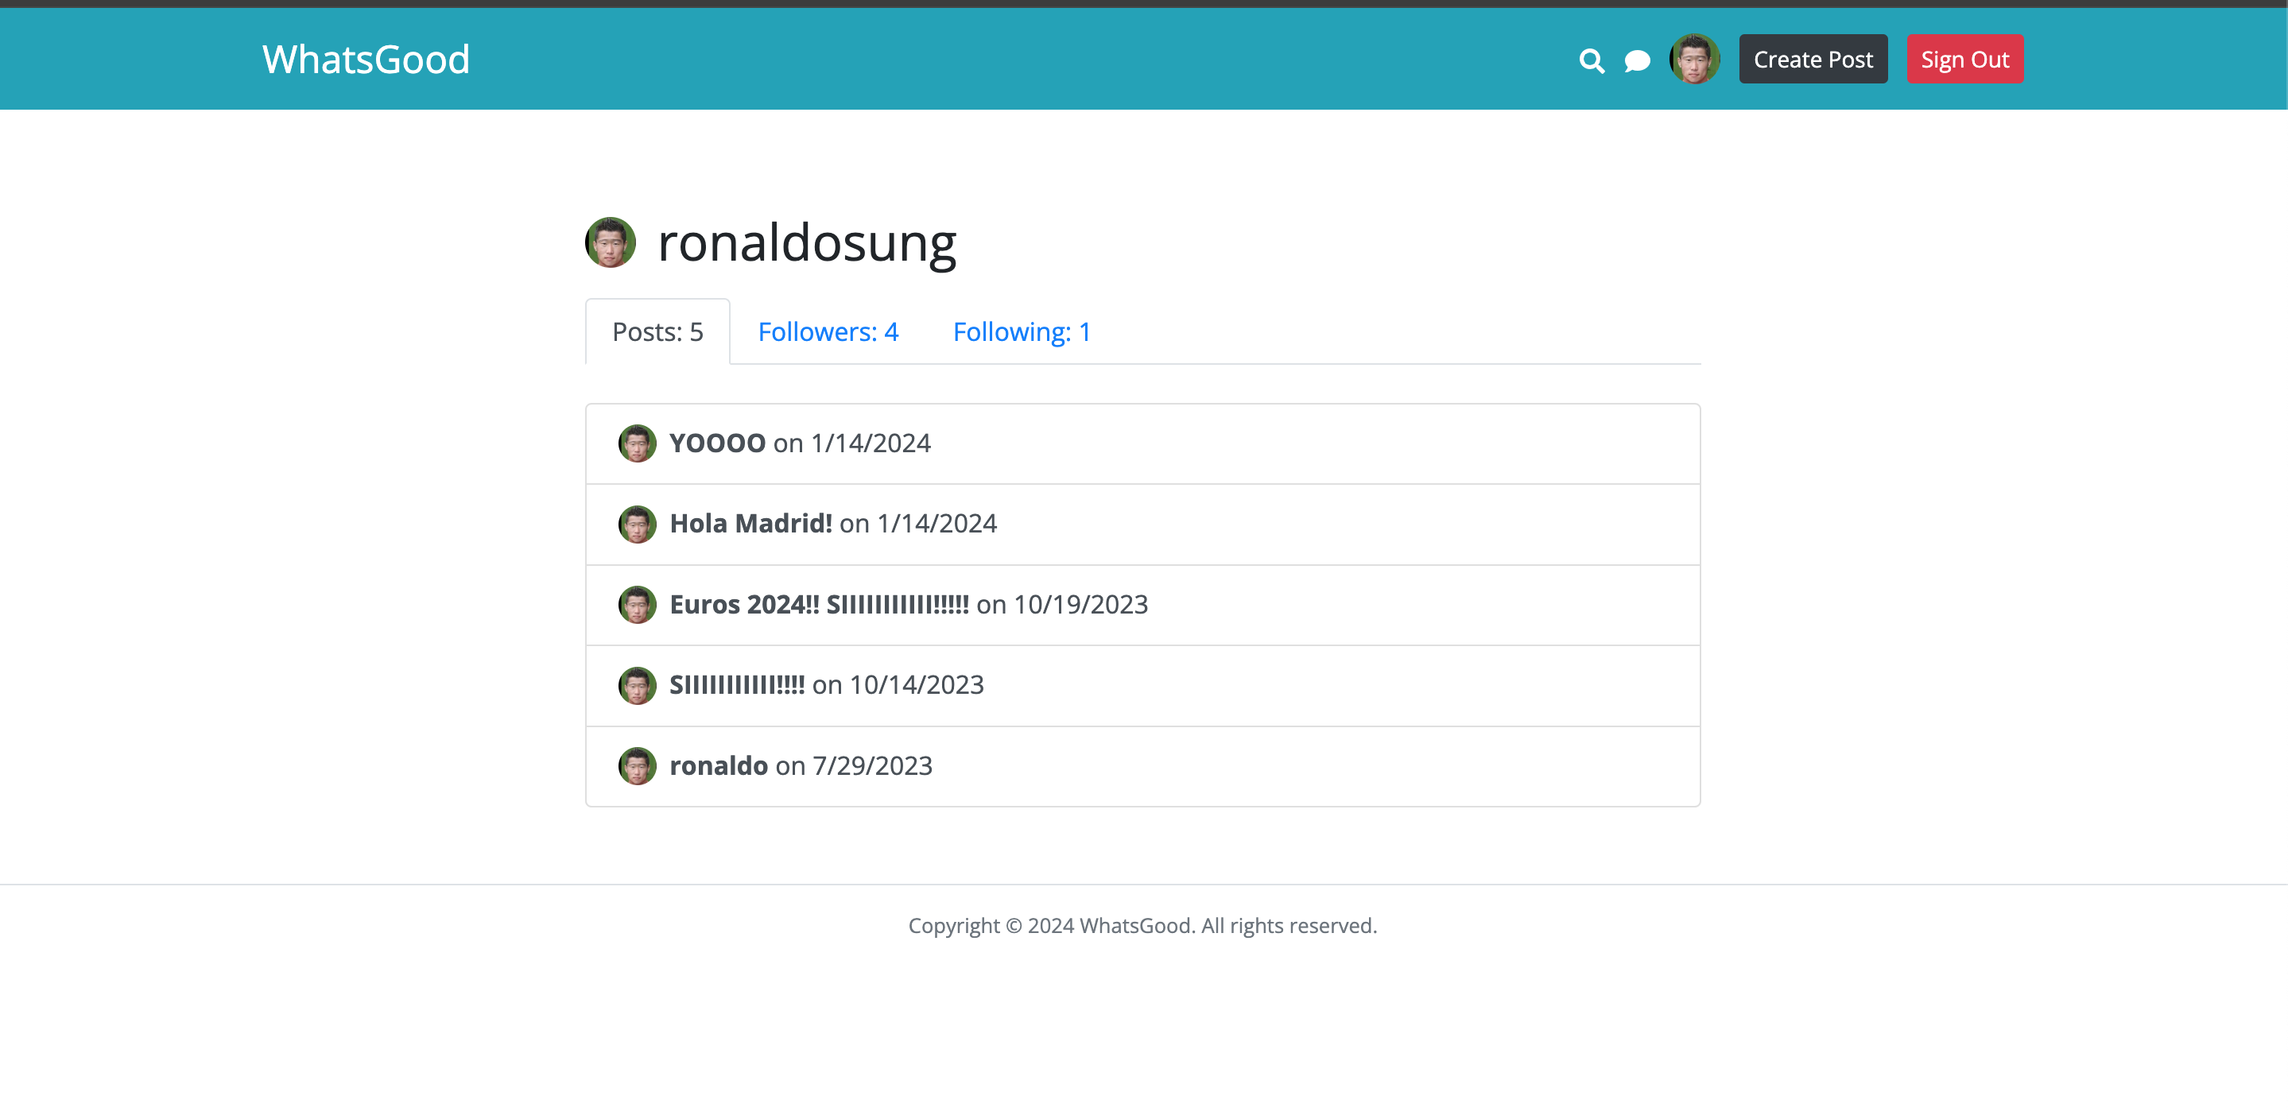Switch to the Followers: 4 tab
The image size is (2288, 1119).
[828, 332]
